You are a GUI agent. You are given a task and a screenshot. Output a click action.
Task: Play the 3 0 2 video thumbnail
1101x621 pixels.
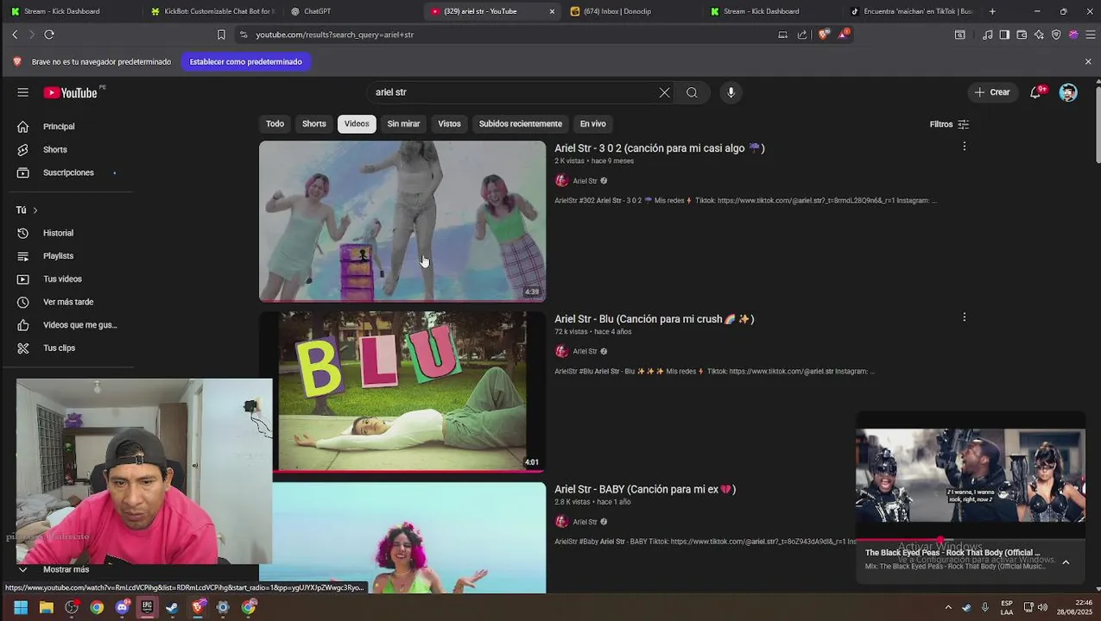[402, 222]
